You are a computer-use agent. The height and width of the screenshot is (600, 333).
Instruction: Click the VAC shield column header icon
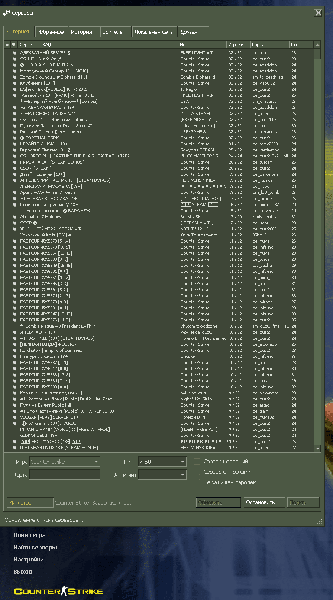[14, 45]
